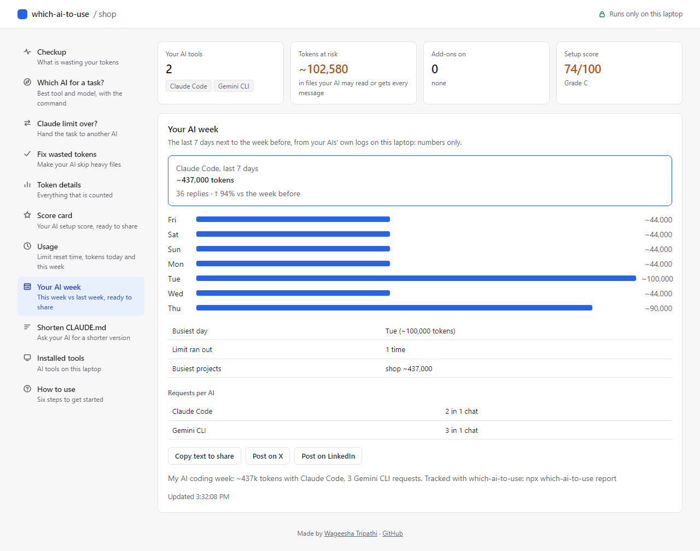This screenshot has width=700, height=551.
Task: Click the Post on X button
Action: tap(268, 456)
